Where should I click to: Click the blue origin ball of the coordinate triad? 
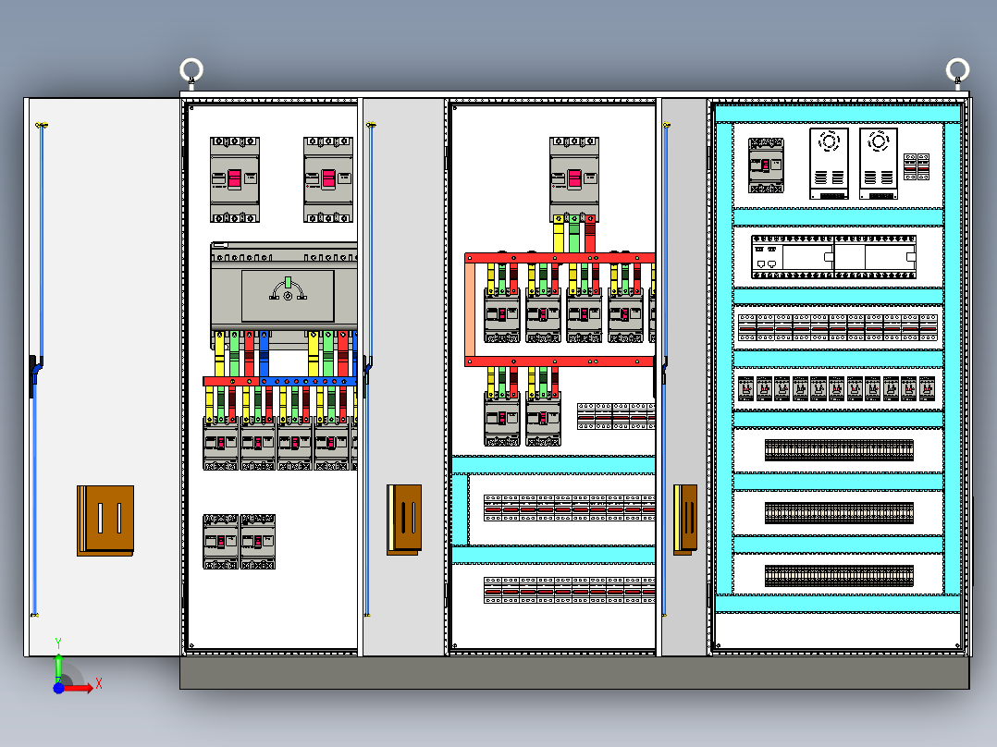(58, 688)
